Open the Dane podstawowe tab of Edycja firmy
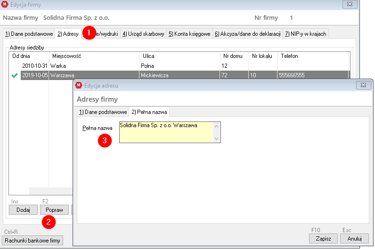The width and height of the screenshot is (375, 250). tap(28, 34)
